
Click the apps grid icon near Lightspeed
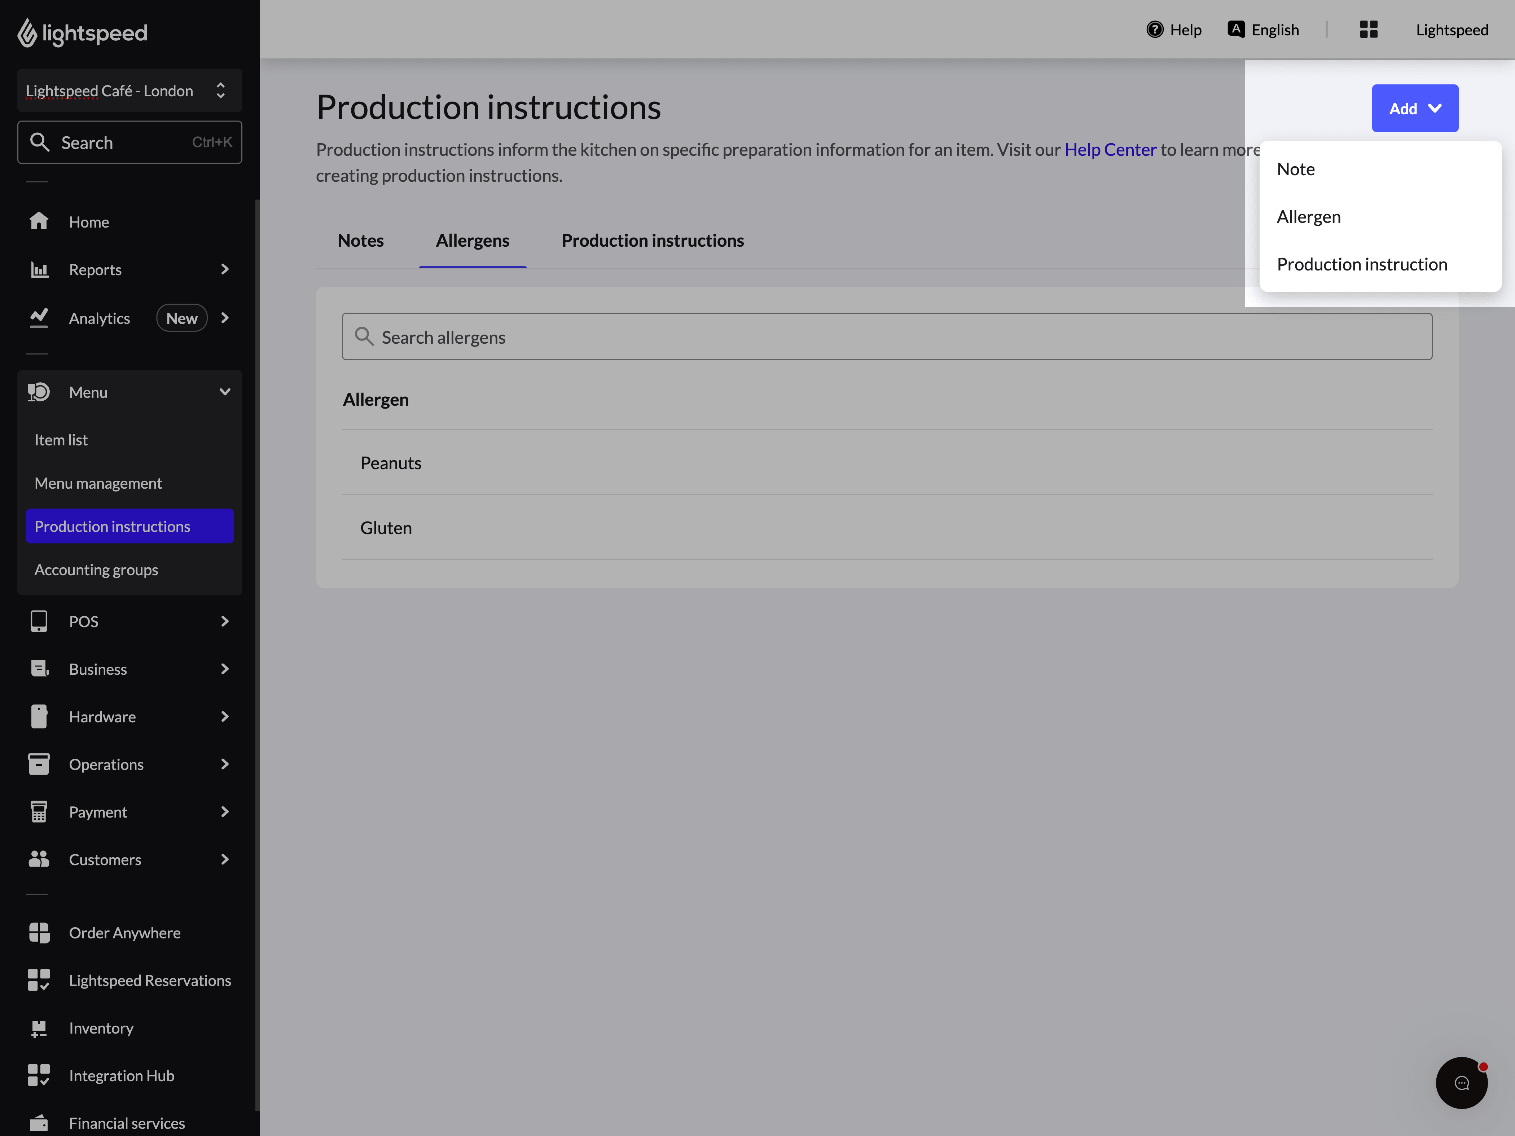point(1369,30)
